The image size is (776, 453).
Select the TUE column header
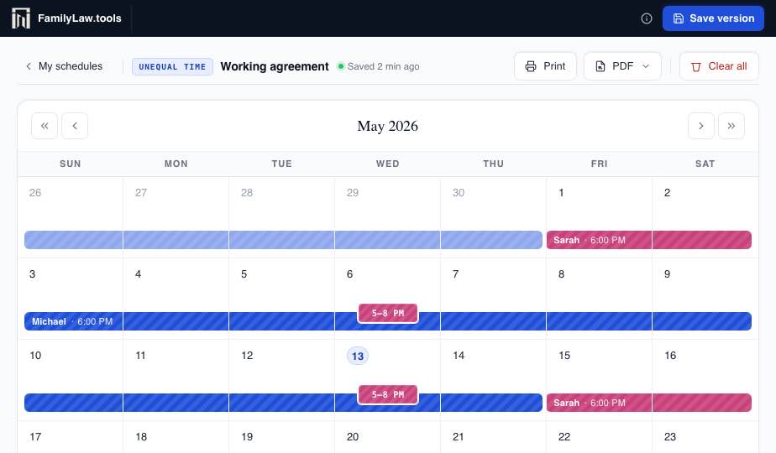(281, 164)
